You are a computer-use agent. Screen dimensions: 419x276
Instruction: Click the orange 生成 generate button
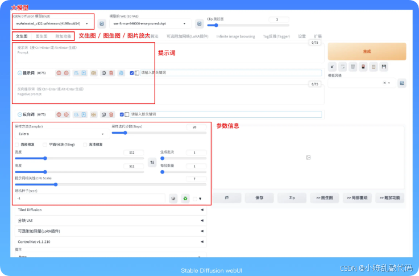[367, 51]
